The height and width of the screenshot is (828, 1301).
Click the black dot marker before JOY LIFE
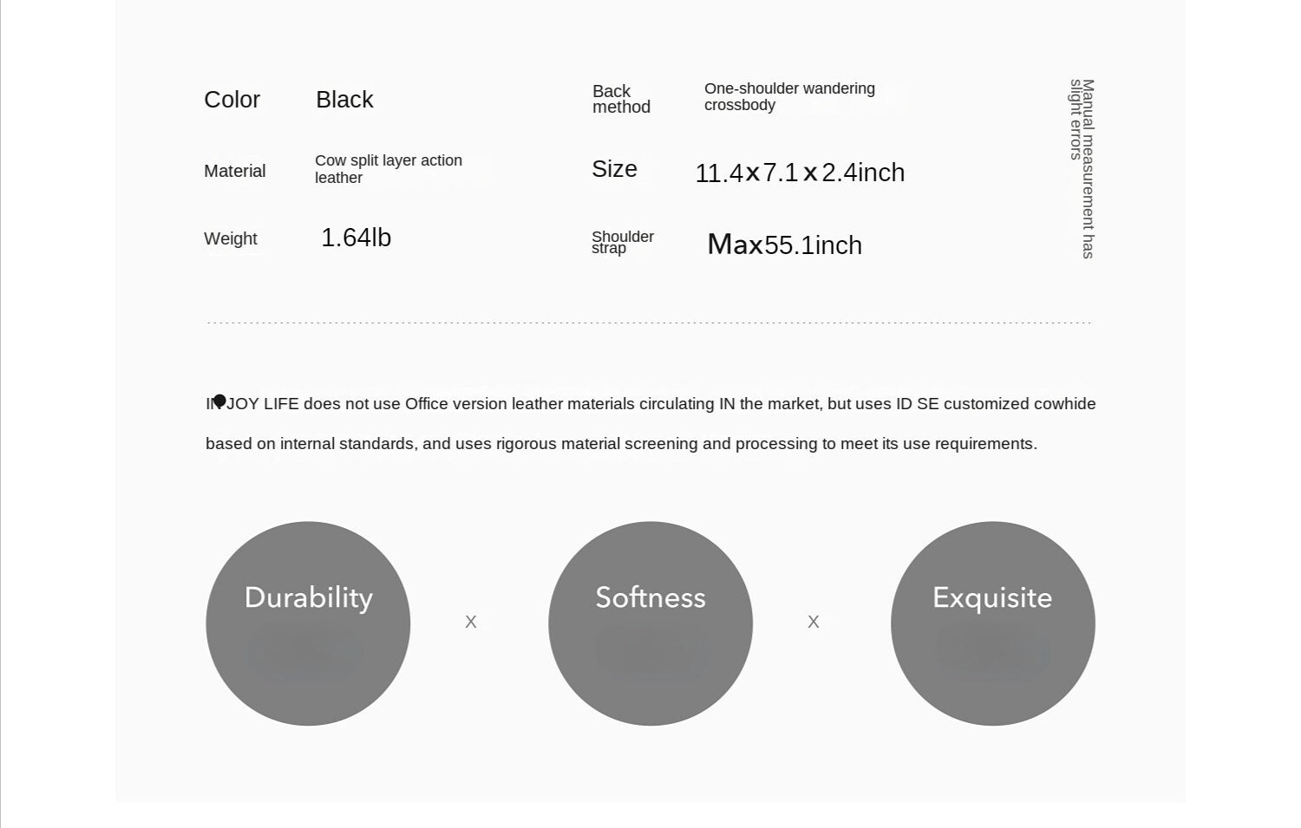pyautogui.click(x=219, y=401)
